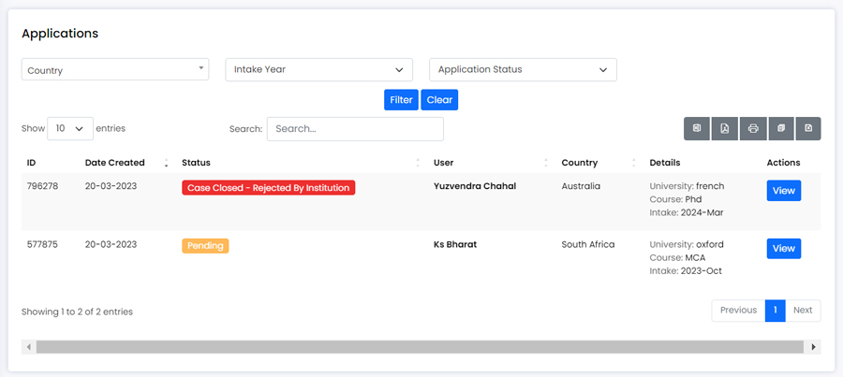The height and width of the screenshot is (377, 843).
Task: Change the show entries count selector
Action: [x=70, y=129]
